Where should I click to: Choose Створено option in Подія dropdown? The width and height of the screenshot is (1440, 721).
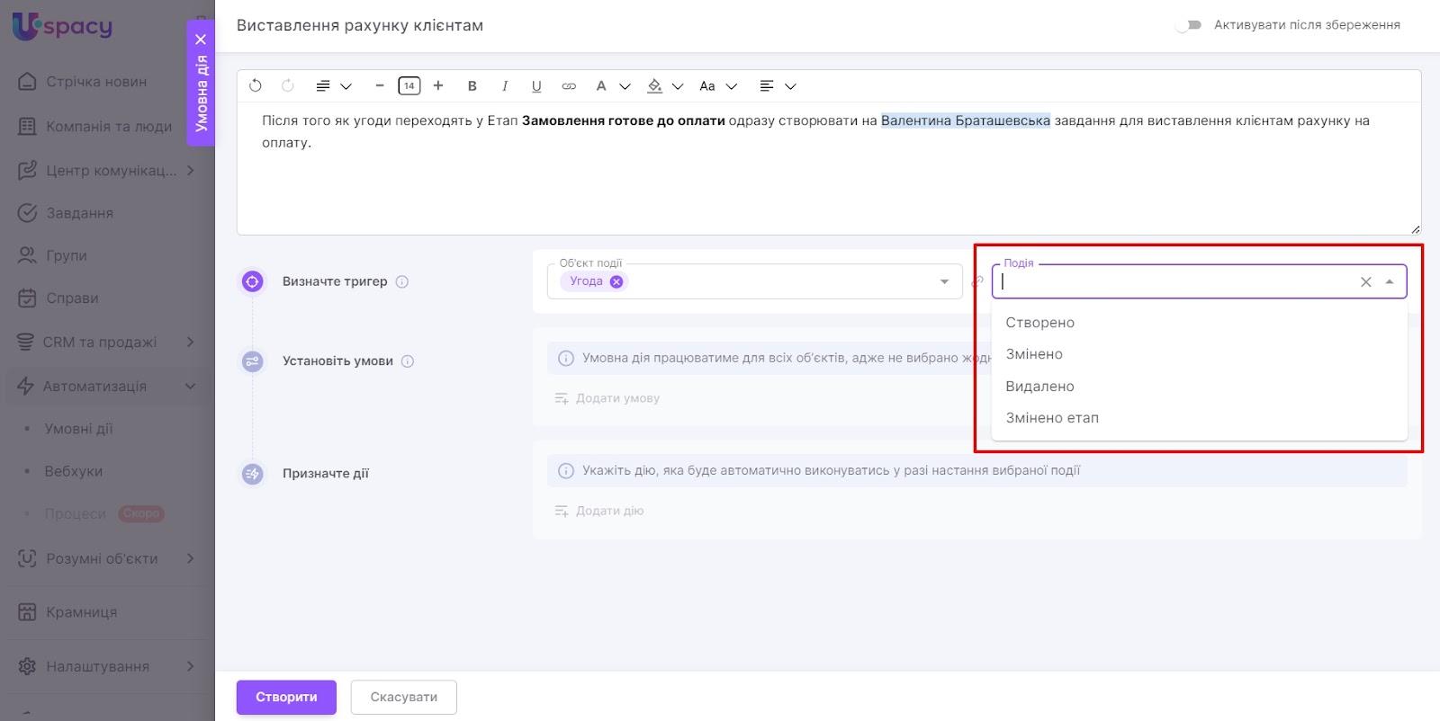click(x=1039, y=323)
